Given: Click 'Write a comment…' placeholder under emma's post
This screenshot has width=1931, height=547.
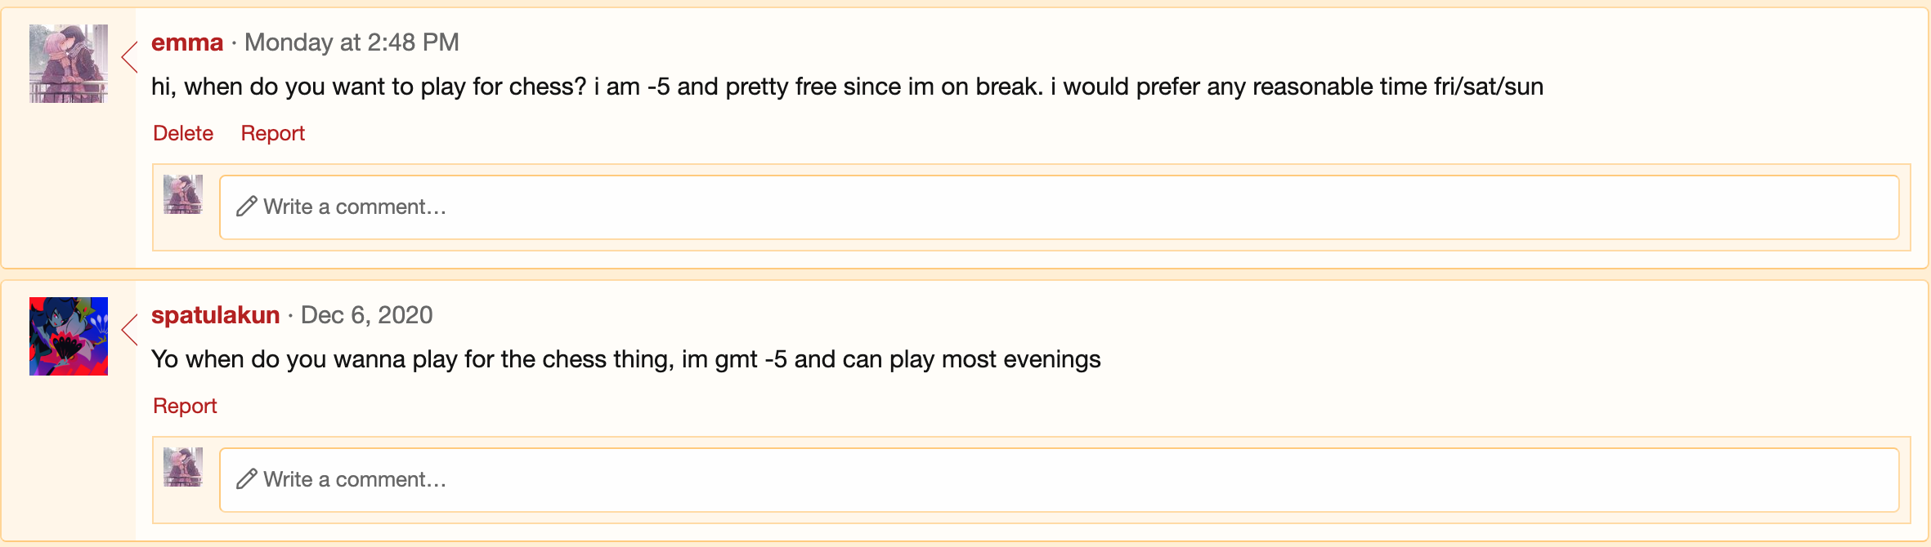Looking at the screenshot, I should (355, 207).
